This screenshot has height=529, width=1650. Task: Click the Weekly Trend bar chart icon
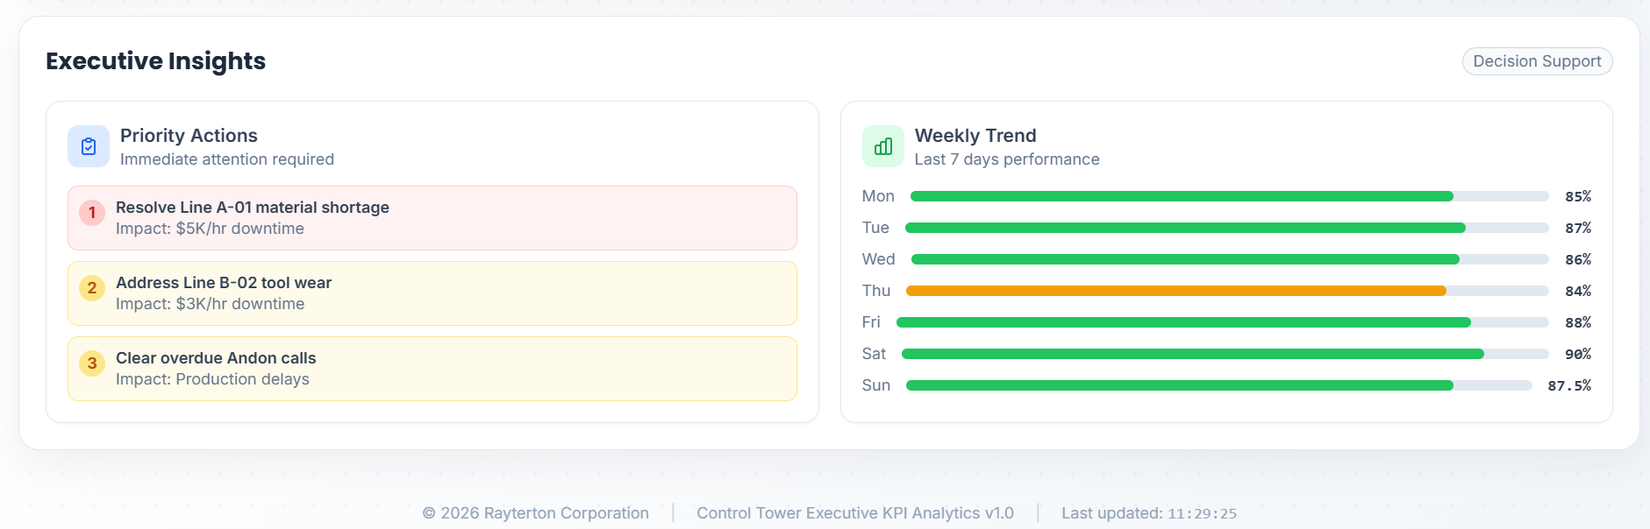[x=883, y=146]
